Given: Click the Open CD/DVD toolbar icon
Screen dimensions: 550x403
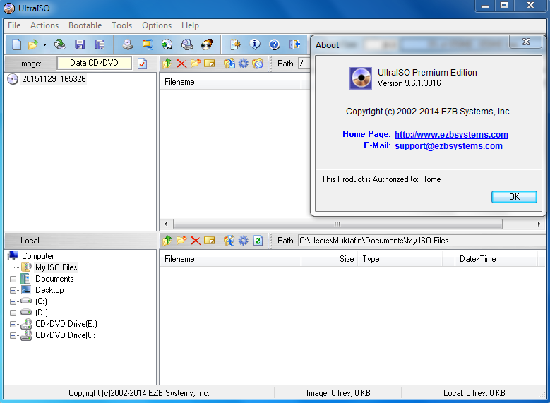Looking at the screenshot, I should (59, 44).
